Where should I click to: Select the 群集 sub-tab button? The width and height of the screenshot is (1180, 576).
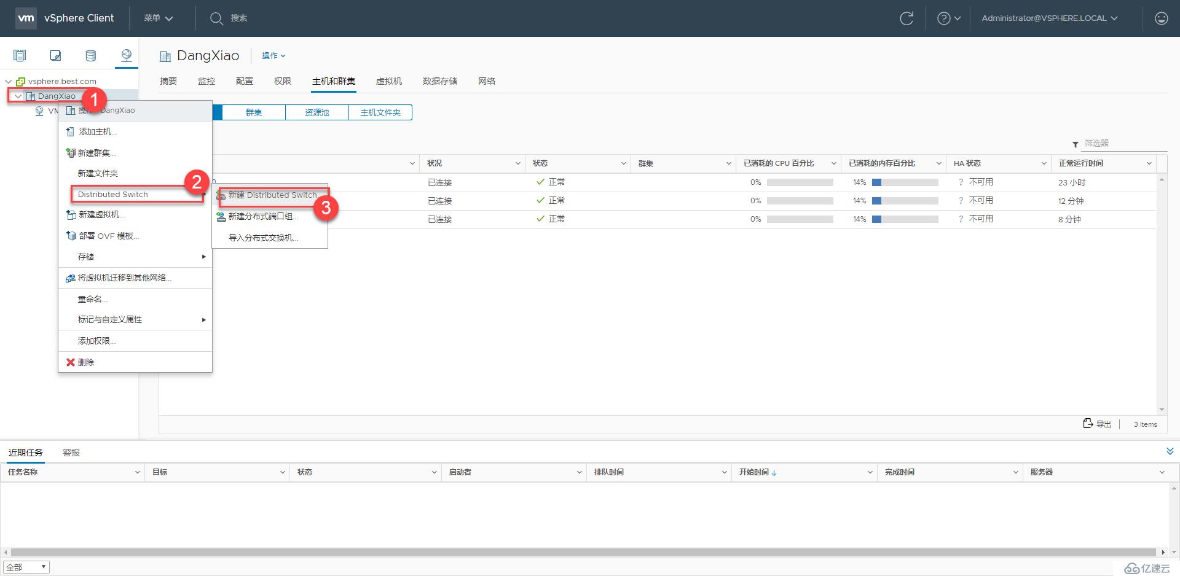(254, 112)
